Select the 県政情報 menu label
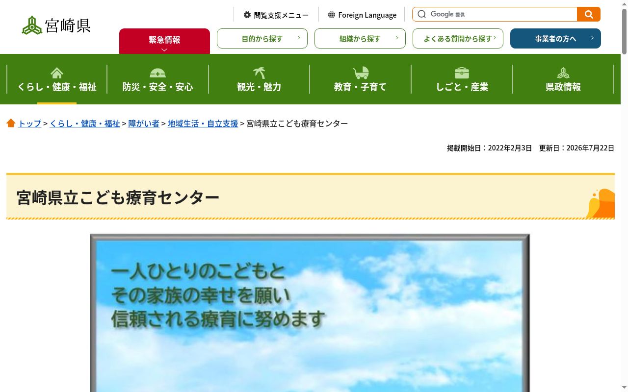The height and width of the screenshot is (392, 628). pos(563,87)
